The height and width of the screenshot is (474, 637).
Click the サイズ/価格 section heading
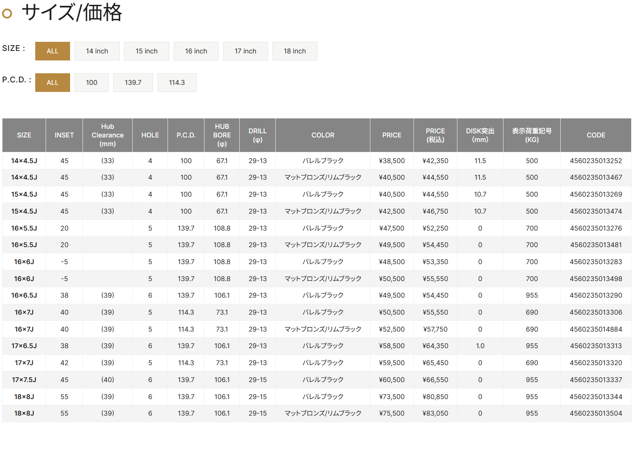[71, 12]
